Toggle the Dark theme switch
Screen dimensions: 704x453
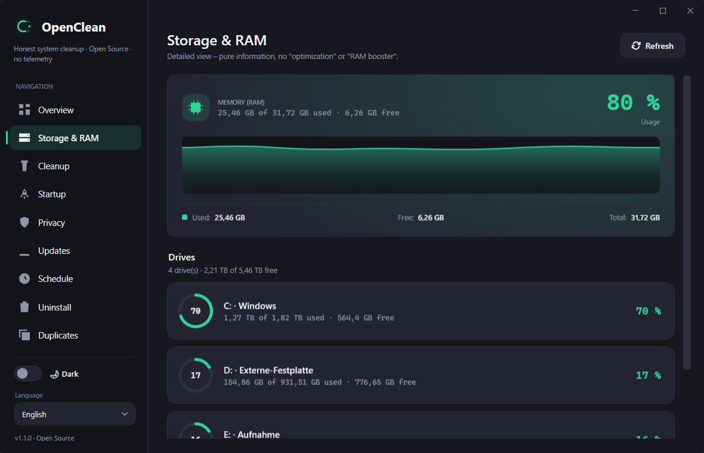pyautogui.click(x=28, y=374)
